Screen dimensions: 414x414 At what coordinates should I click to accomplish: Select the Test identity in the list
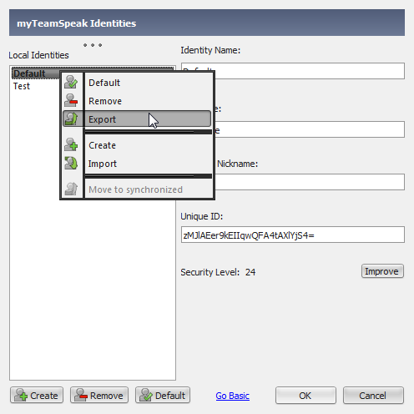(22, 86)
